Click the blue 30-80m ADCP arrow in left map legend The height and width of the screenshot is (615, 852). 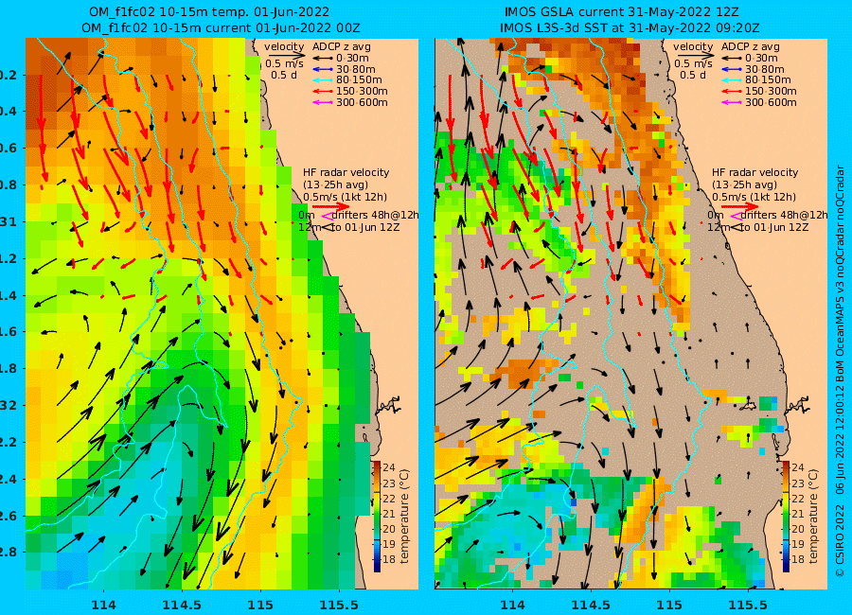point(322,69)
